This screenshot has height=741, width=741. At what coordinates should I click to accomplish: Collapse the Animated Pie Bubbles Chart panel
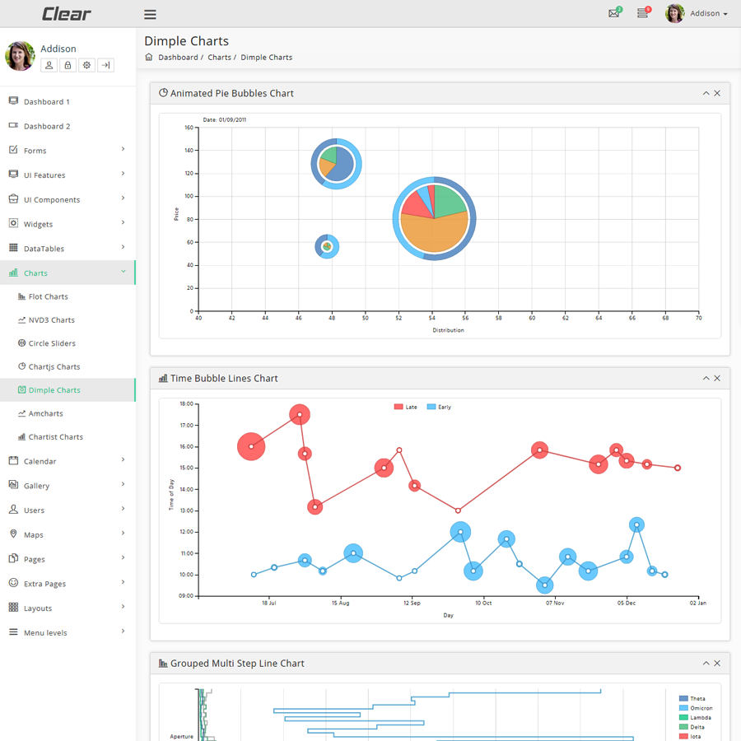pyautogui.click(x=706, y=94)
